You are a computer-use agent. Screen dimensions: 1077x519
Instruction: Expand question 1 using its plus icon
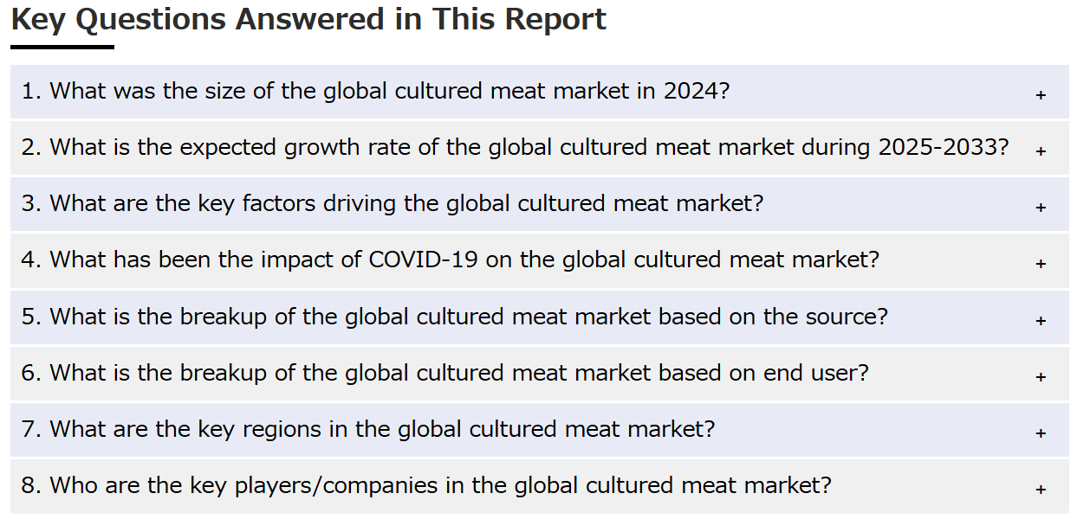[1041, 95]
